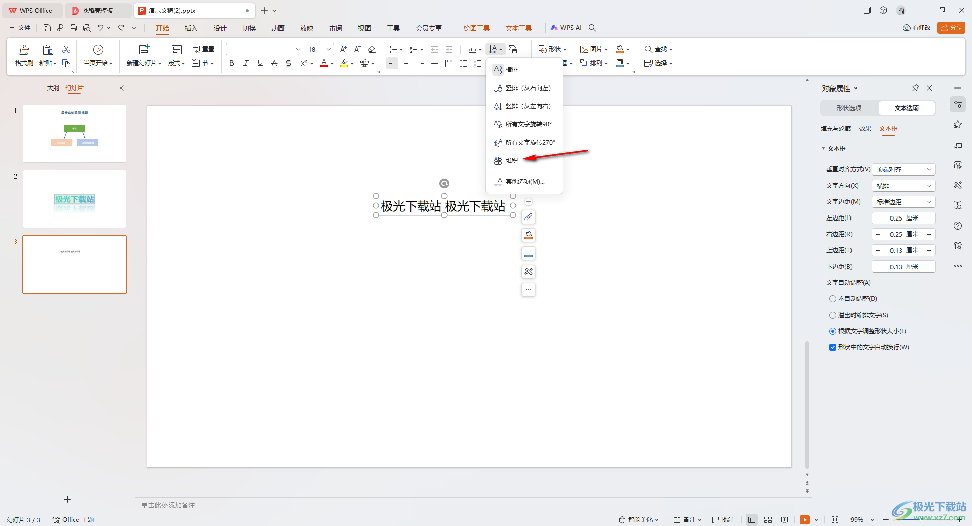Image resolution: width=972 pixels, height=526 pixels.
Task: Click the Undo arrow icon
Action: [x=101, y=28]
